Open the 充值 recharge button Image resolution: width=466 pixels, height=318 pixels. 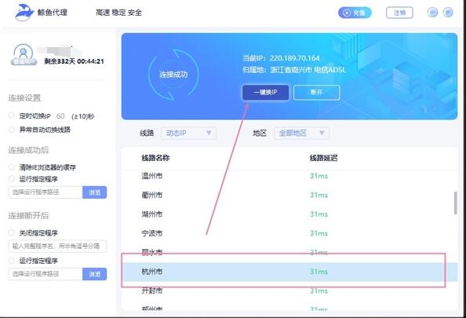[x=355, y=13]
